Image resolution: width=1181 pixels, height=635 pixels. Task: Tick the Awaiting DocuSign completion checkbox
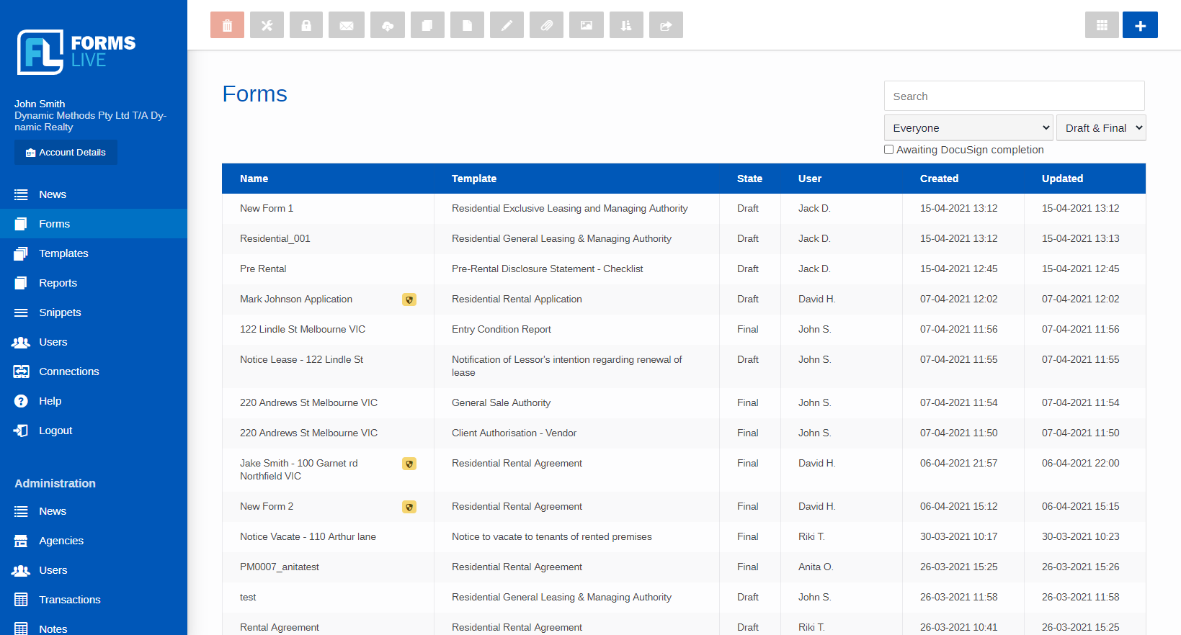888,150
